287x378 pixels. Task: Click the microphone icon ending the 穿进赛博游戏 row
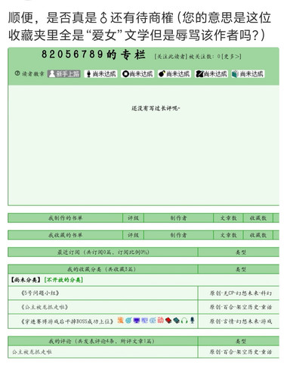[x=192, y=321]
